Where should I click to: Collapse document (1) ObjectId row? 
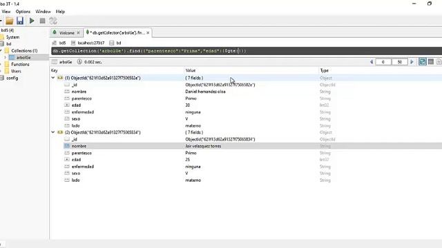(53, 78)
